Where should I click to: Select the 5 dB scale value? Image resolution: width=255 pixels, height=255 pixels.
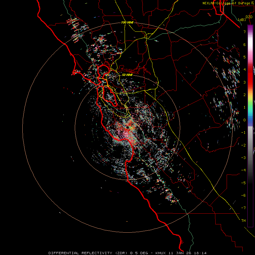pos(245,57)
